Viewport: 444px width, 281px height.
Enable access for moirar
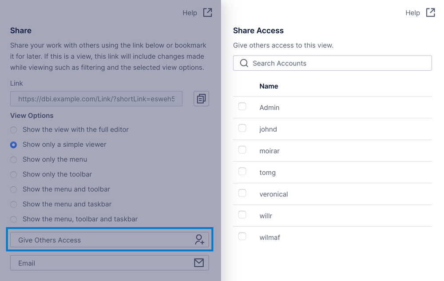(x=242, y=150)
